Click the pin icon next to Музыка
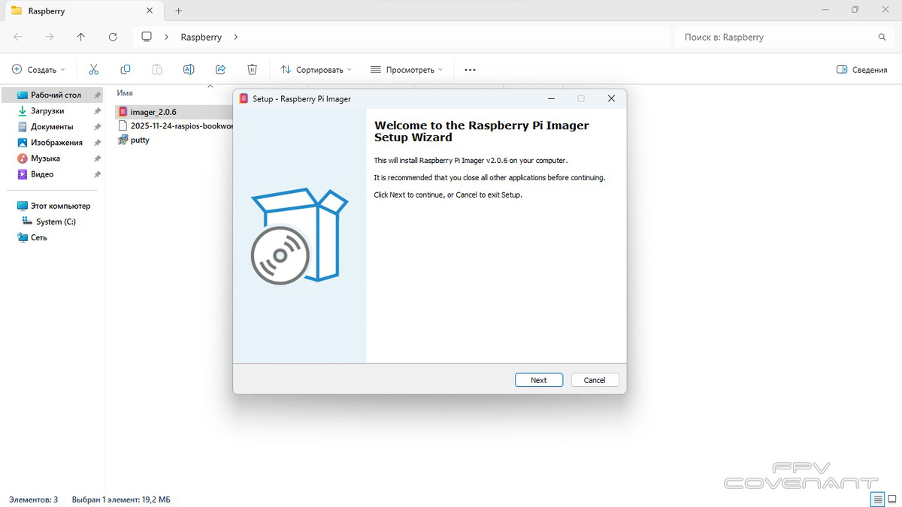Screen dimensions: 902x507 tap(97, 158)
